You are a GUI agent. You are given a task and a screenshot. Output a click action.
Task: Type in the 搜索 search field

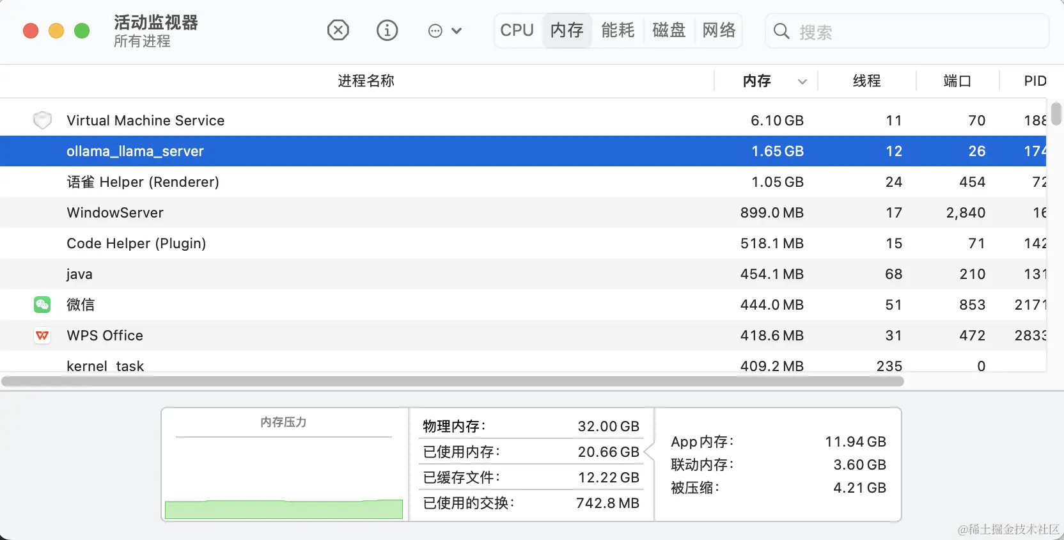[914, 31]
